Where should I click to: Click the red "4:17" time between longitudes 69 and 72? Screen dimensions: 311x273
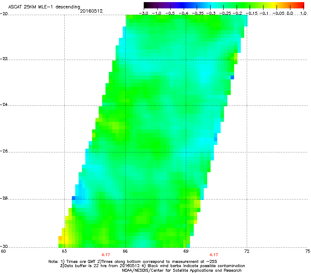tap(213, 255)
